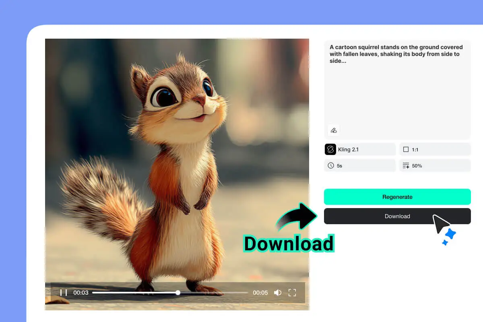Open the Kling 2.1 model selector

click(x=359, y=149)
